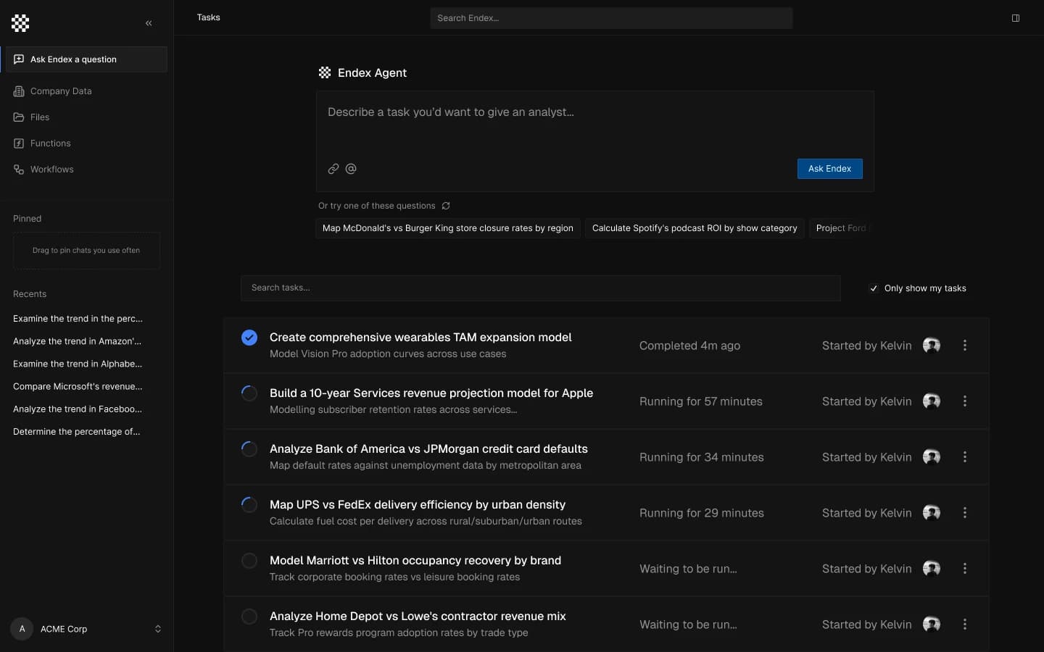Select McDonald's vs Burger King suggestion
Image resolution: width=1044 pixels, height=652 pixels.
pos(448,228)
